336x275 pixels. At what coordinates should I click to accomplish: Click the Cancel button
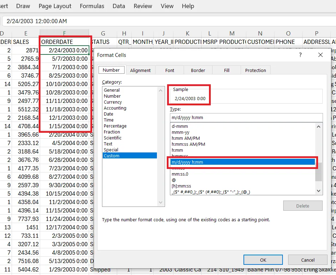tap(308, 260)
